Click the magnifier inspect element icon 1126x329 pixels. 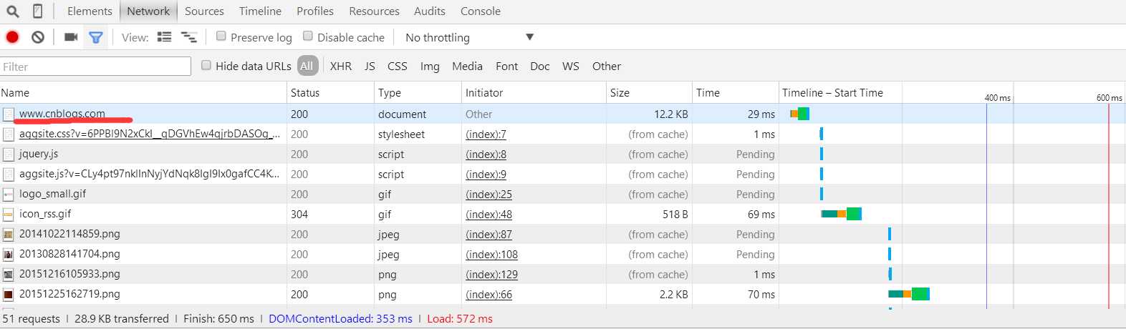[12, 11]
